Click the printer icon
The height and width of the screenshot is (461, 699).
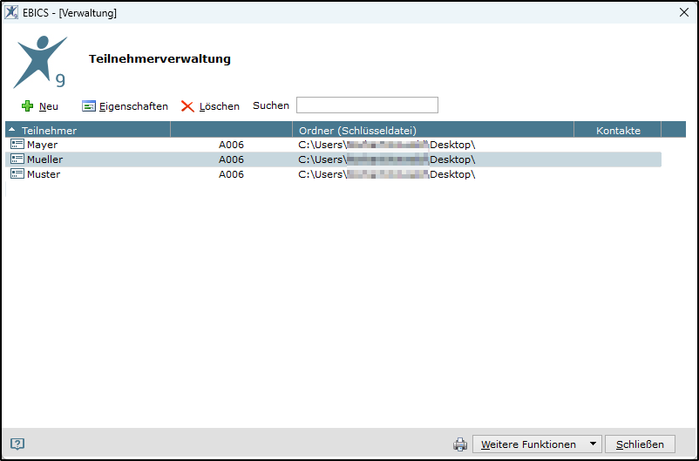pos(460,444)
